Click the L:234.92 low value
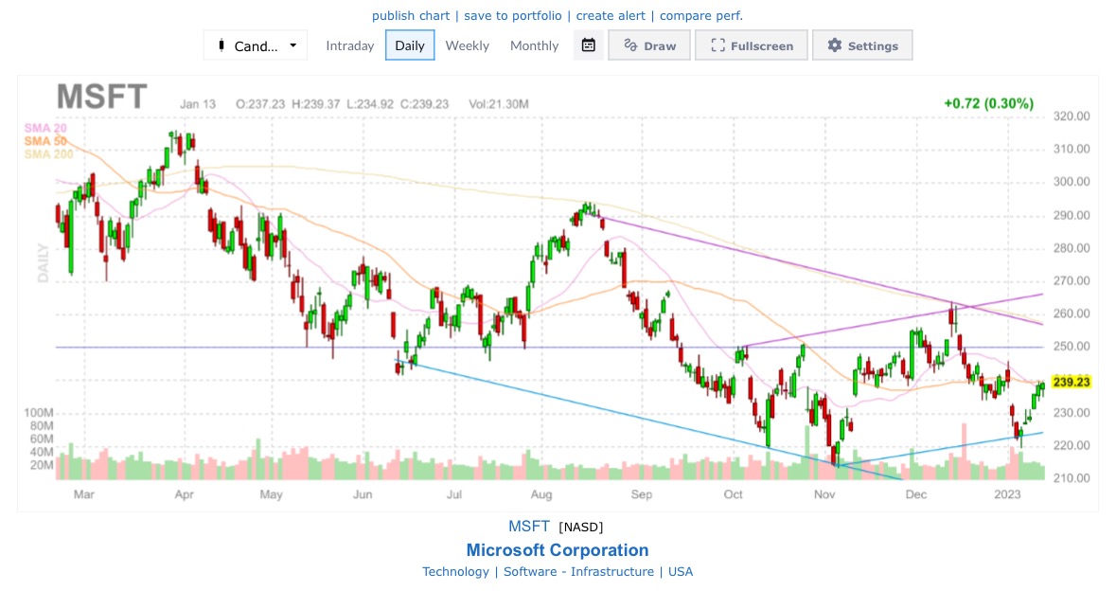The height and width of the screenshot is (591, 1116). pos(370,104)
